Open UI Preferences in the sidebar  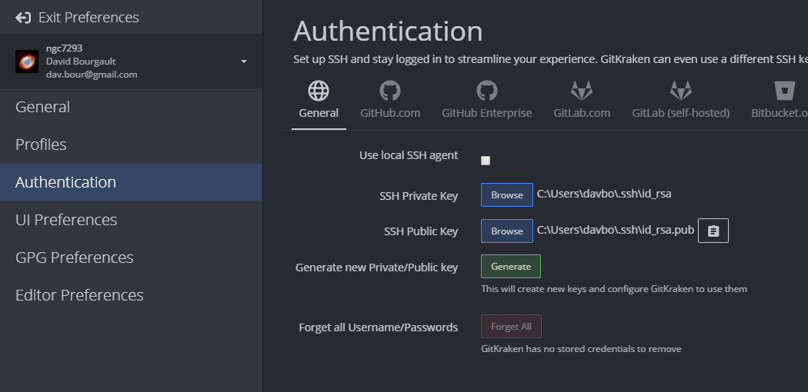point(131,220)
